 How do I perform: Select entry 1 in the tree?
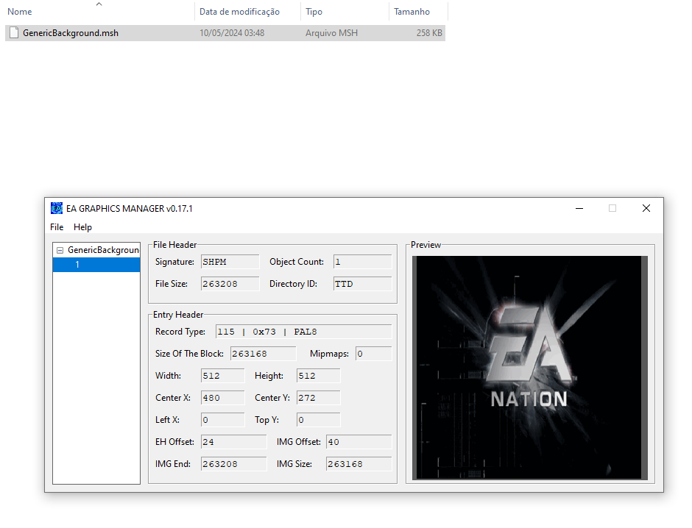point(77,265)
